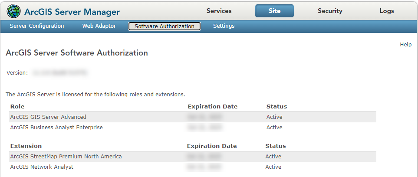Screen dimensions: 418x177
Task: Select the ArcGIS GIS Server Advanced row
Action: pos(192,117)
